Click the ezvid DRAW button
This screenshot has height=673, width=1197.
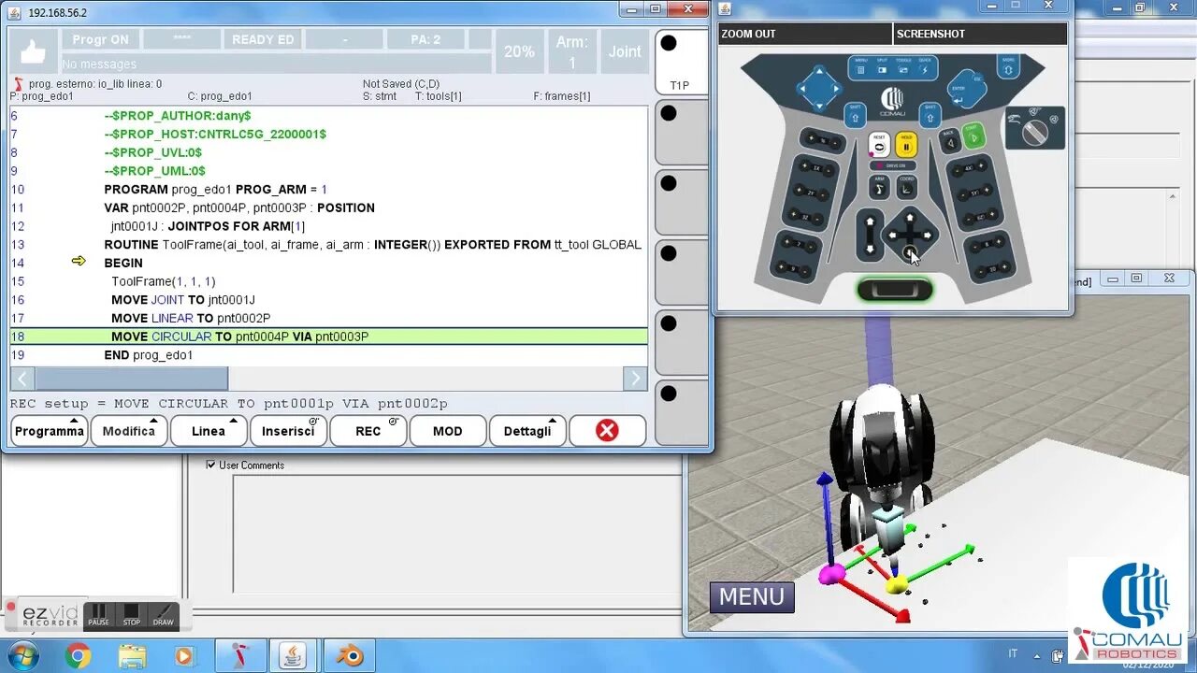(x=164, y=615)
